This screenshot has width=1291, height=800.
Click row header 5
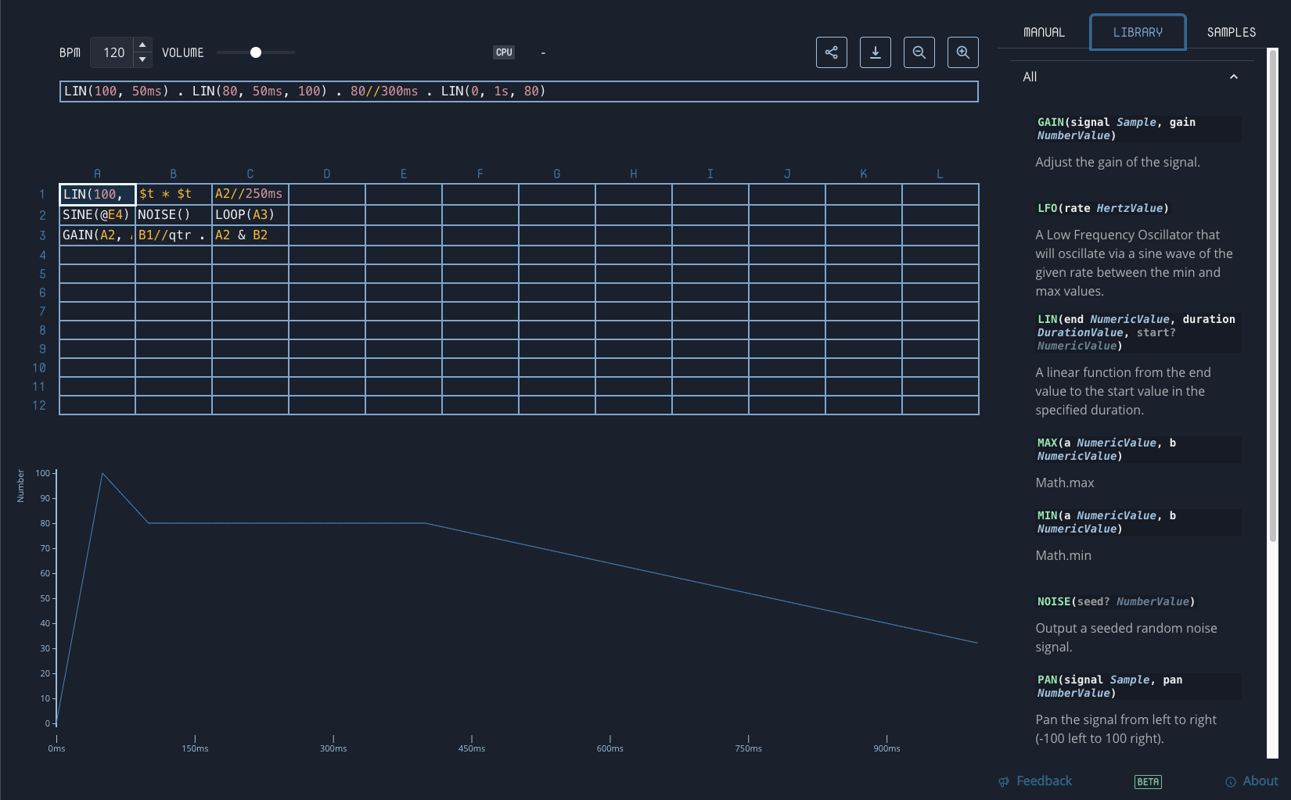(42, 274)
